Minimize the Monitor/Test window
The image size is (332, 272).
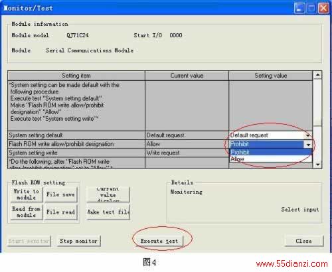point(299,9)
